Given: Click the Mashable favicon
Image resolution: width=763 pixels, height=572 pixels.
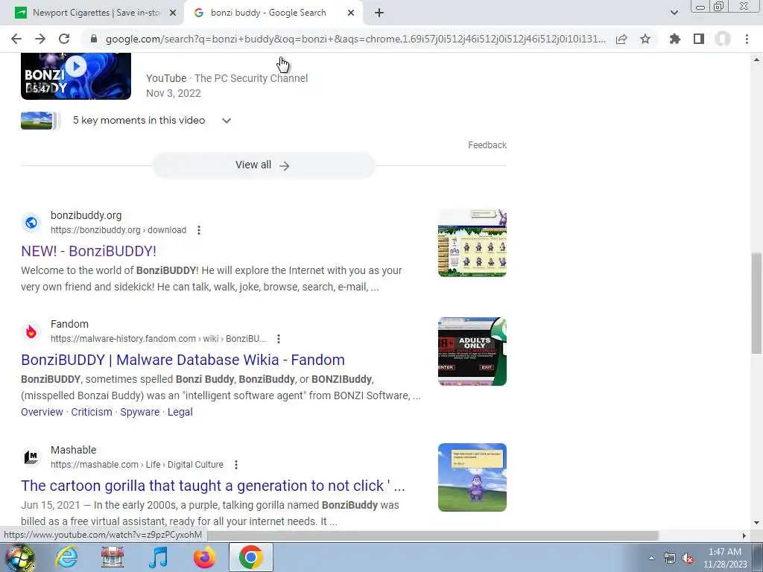Looking at the screenshot, I should tap(31, 457).
